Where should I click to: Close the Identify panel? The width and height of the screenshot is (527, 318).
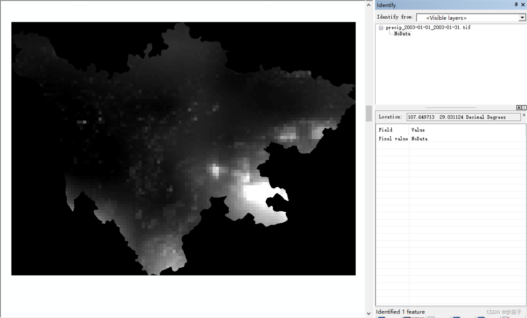click(523, 5)
